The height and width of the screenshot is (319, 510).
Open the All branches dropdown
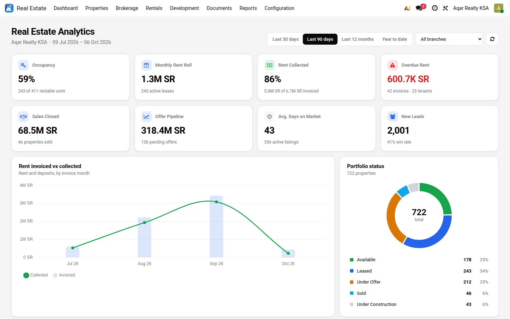[449, 39]
